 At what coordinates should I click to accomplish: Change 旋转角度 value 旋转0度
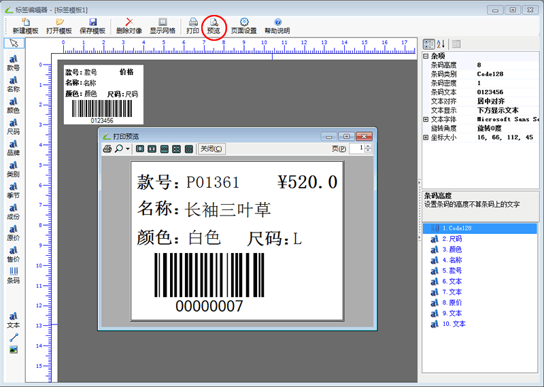(x=507, y=129)
